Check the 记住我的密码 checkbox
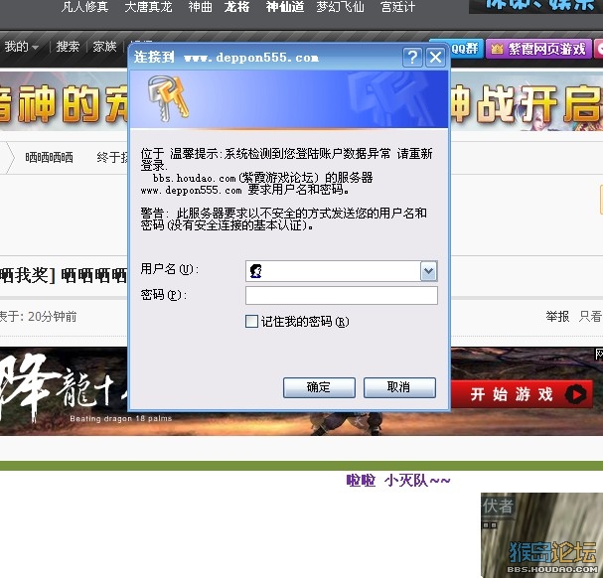This screenshot has height=578, width=603. pyautogui.click(x=251, y=322)
